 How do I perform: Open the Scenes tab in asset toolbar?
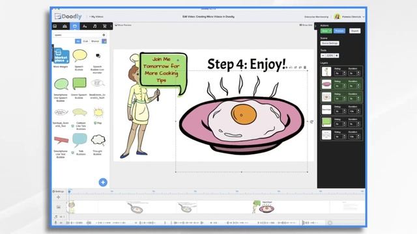tap(55, 26)
